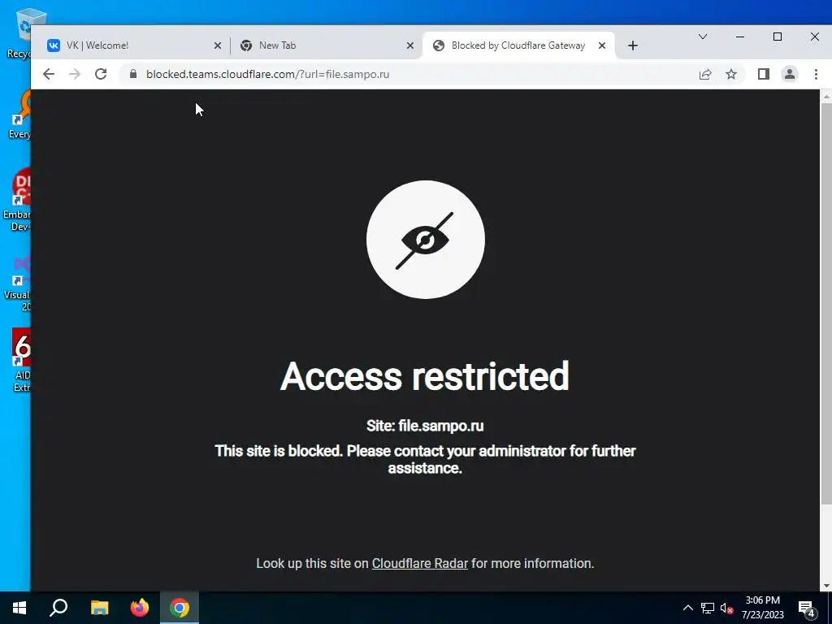Launch Firefox from the taskbar
This screenshot has width=832, height=624.
tap(140, 608)
